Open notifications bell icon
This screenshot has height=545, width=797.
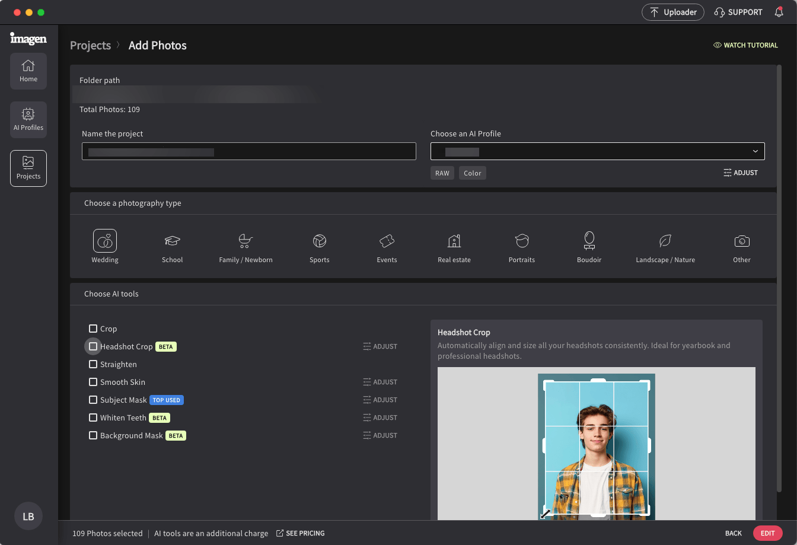779,12
